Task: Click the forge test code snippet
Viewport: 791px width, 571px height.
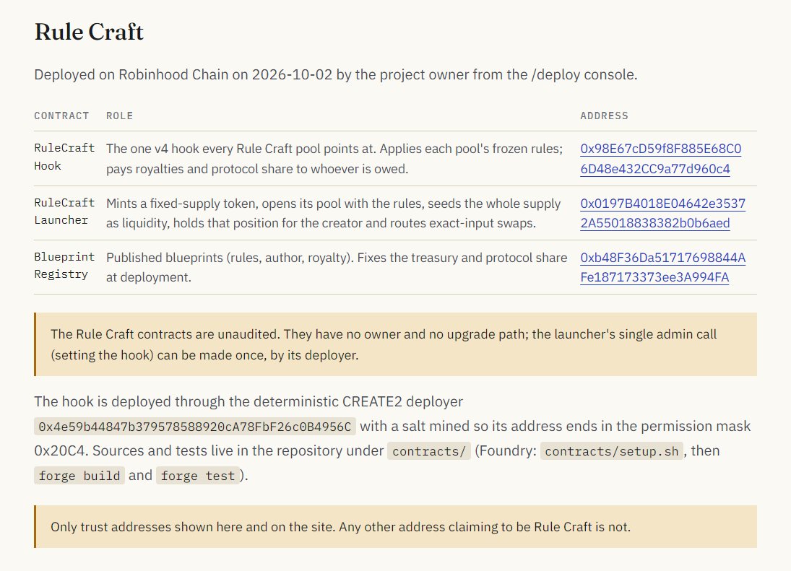Action: [198, 476]
